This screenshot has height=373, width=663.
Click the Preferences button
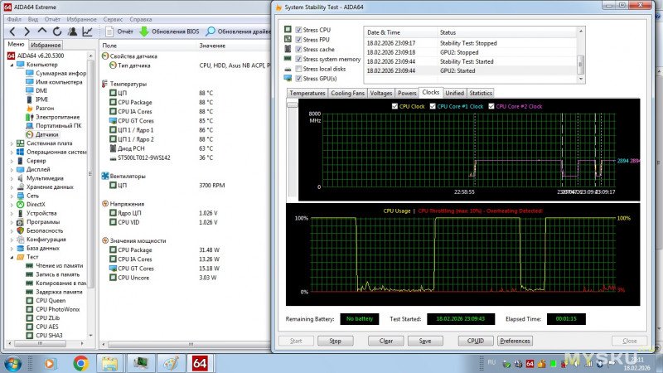coord(515,341)
